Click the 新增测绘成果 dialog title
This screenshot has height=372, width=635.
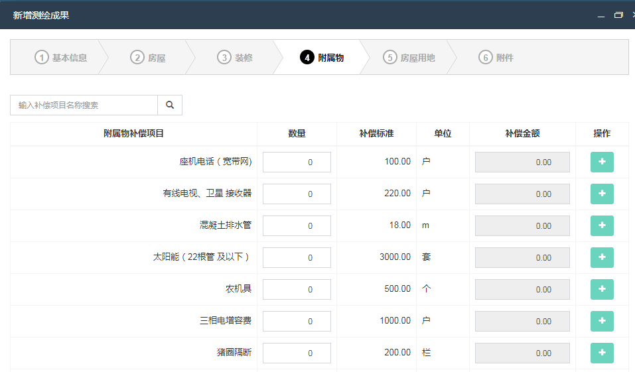coord(41,15)
